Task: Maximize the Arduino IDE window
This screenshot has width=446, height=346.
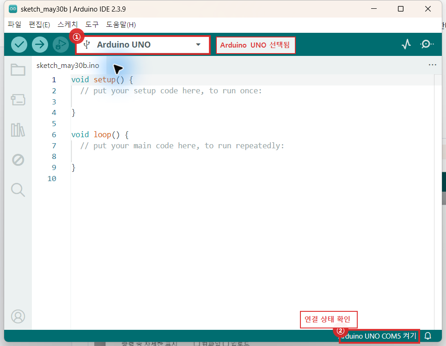Action: pos(401,9)
